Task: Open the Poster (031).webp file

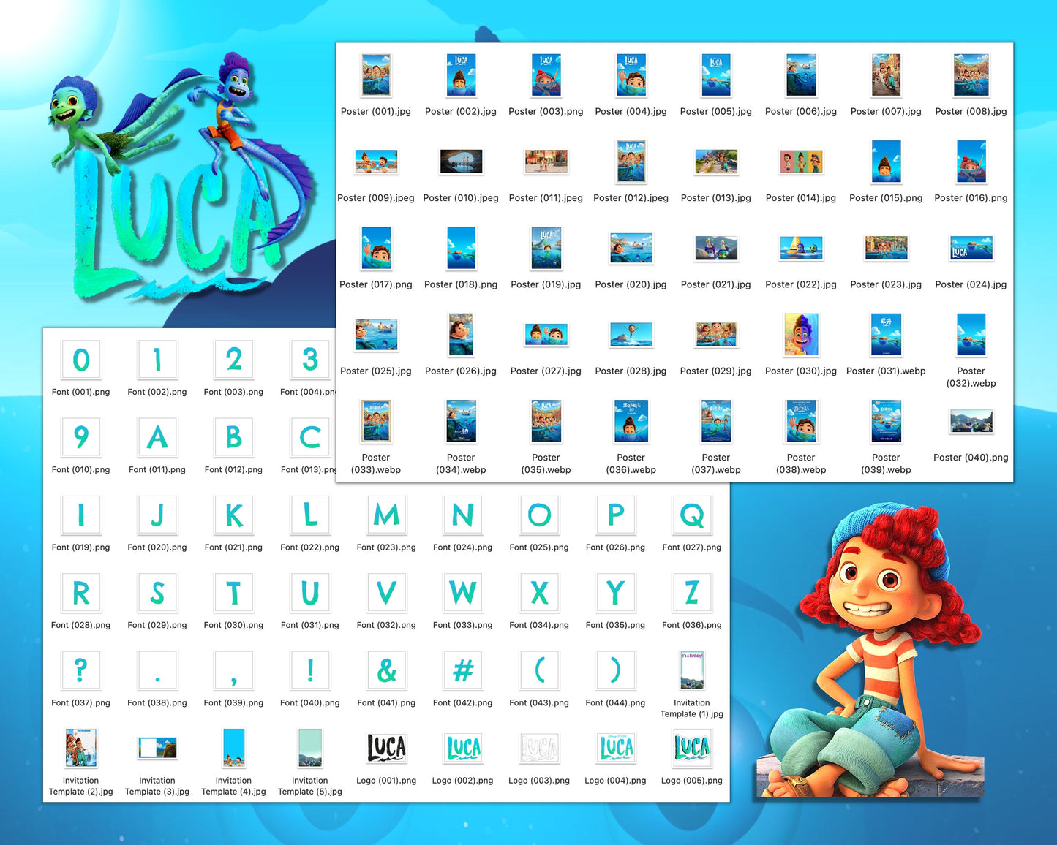Action: pos(885,334)
